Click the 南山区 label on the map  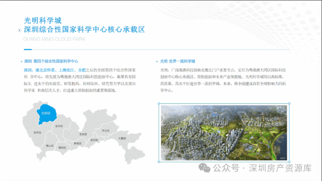tap(50, 146)
